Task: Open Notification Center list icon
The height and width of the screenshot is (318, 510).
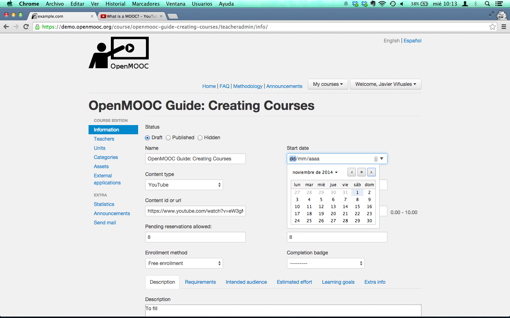Action: 499,4
